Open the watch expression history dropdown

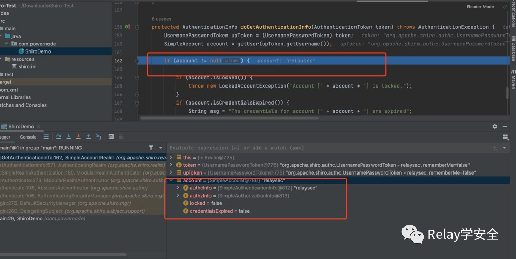[x=504, y=148]
